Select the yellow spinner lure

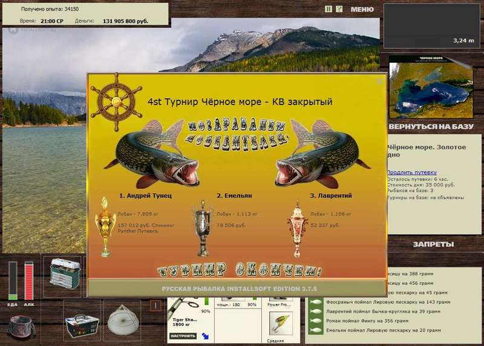[281, 324]
